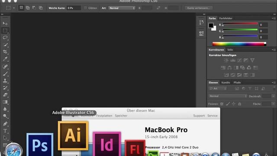Add an Exposure adjustment

point(246,60)
